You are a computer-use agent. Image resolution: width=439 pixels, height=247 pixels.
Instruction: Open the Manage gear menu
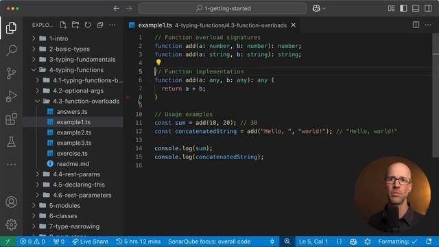pos(11,224)
